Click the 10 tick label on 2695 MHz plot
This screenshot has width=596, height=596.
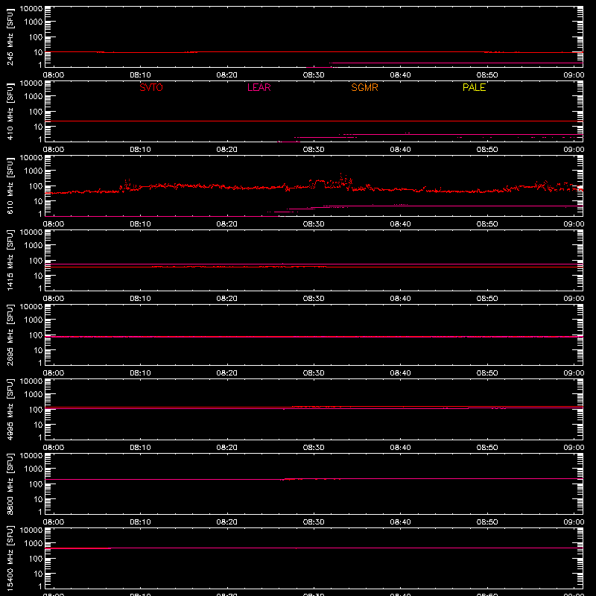(x=38, y=350)
